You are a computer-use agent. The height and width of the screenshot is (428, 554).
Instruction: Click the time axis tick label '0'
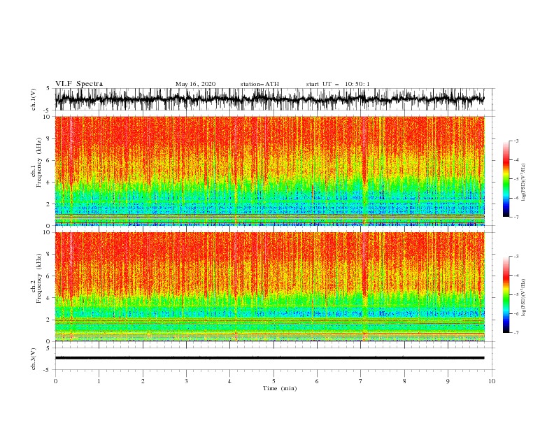click(x=55, y=381)
